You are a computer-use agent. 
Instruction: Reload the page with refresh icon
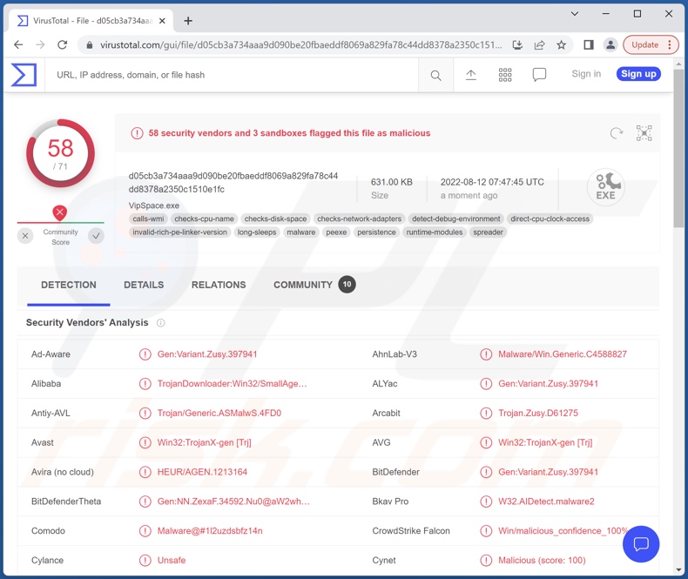tap(63, 44)
